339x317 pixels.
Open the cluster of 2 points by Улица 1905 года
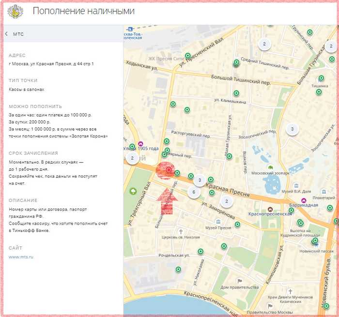coord(132,158)
